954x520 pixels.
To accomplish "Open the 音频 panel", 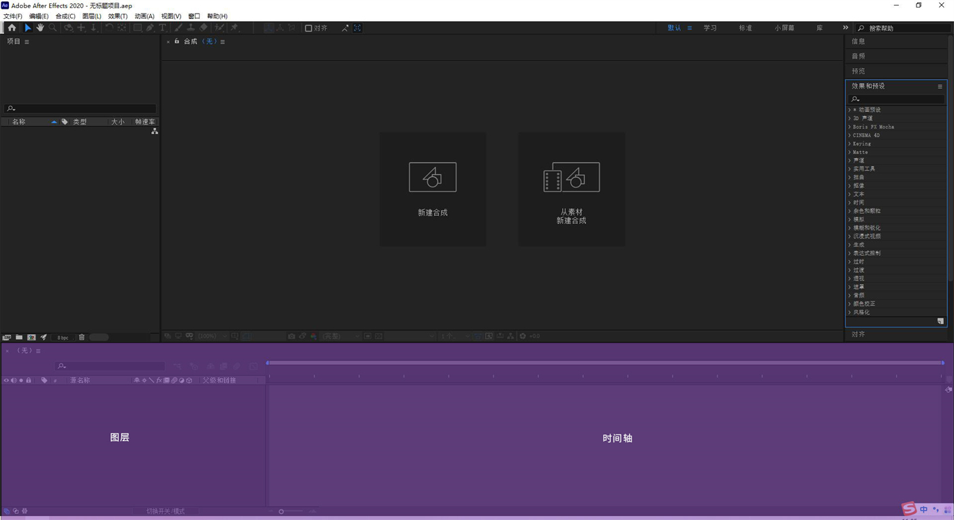I will click(x=859, y=56).
